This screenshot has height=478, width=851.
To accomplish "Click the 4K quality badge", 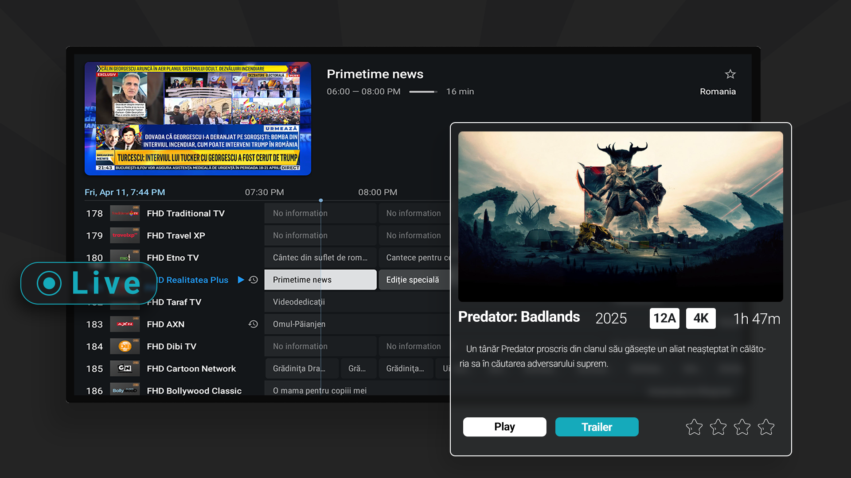I will (701, 318).
